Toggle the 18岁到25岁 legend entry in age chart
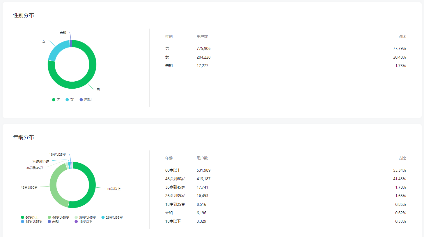 point(32,222)
